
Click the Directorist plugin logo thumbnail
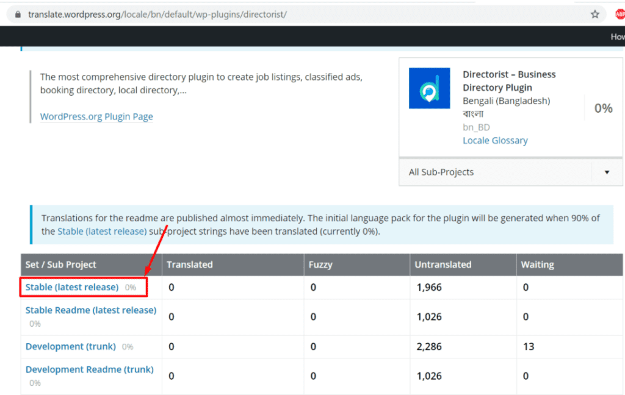coord(429,88)
